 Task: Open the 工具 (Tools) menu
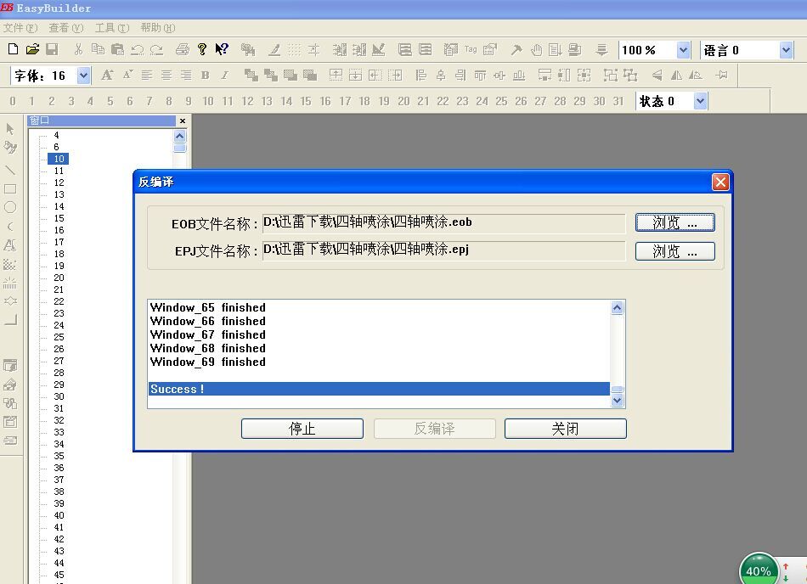111,28
